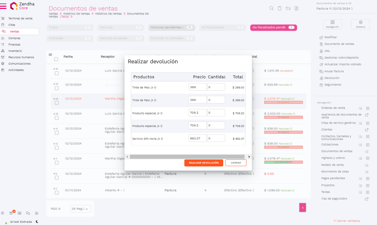Select Inventario in the sidebar

point(15,51)
